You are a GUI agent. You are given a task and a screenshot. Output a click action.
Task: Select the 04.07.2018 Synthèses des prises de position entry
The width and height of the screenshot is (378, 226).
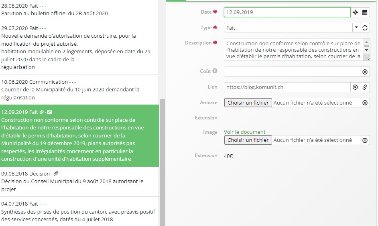click(79, 212)
